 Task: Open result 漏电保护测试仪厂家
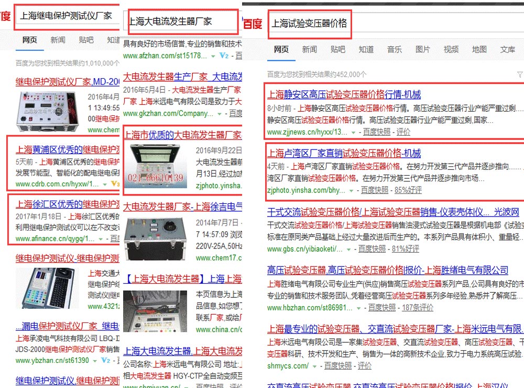[x=68, y=326]
